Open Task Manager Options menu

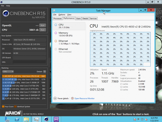click(62, 15)
